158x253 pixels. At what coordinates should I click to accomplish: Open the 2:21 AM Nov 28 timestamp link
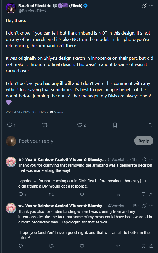pyautogui.click(x=25, y=112)
